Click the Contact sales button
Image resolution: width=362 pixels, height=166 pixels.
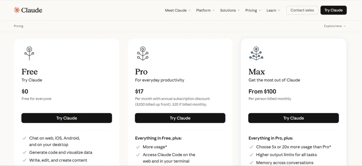(302, 10)
